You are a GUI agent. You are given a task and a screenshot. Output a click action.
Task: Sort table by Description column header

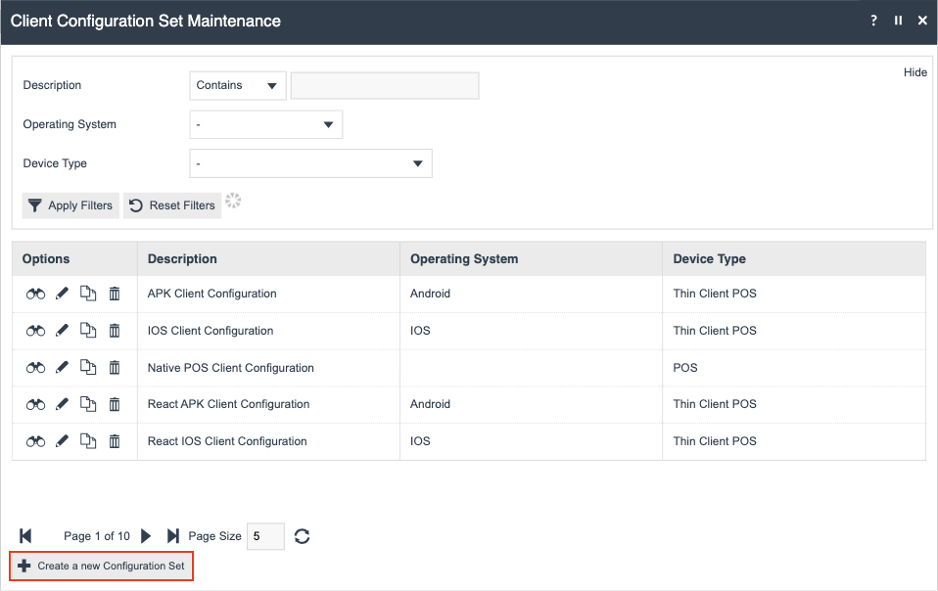coord(182,259)
